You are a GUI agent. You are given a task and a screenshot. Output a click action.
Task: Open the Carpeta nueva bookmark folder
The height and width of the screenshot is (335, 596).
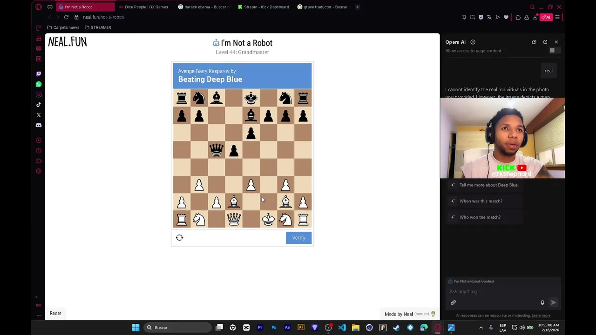(x=63, y=27)
